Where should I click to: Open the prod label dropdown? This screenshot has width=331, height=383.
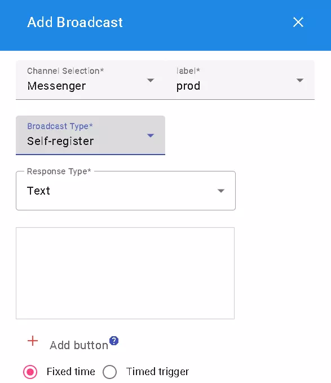[x=240, y=80]
